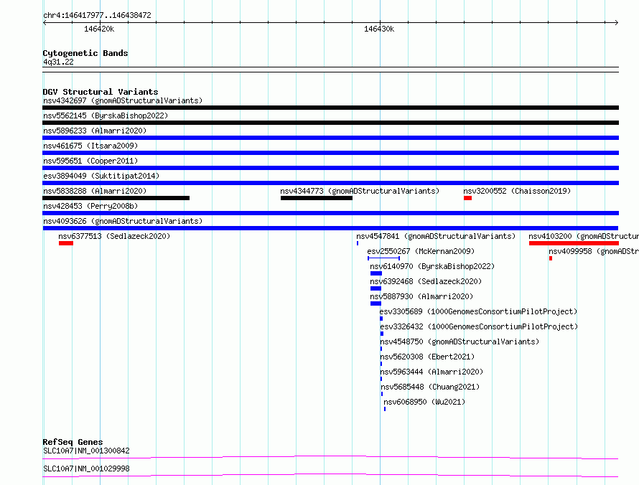639x485 pixels.
Task: Open the nsv461675 Itsara2009 variant label
Action: coord(90,146)
